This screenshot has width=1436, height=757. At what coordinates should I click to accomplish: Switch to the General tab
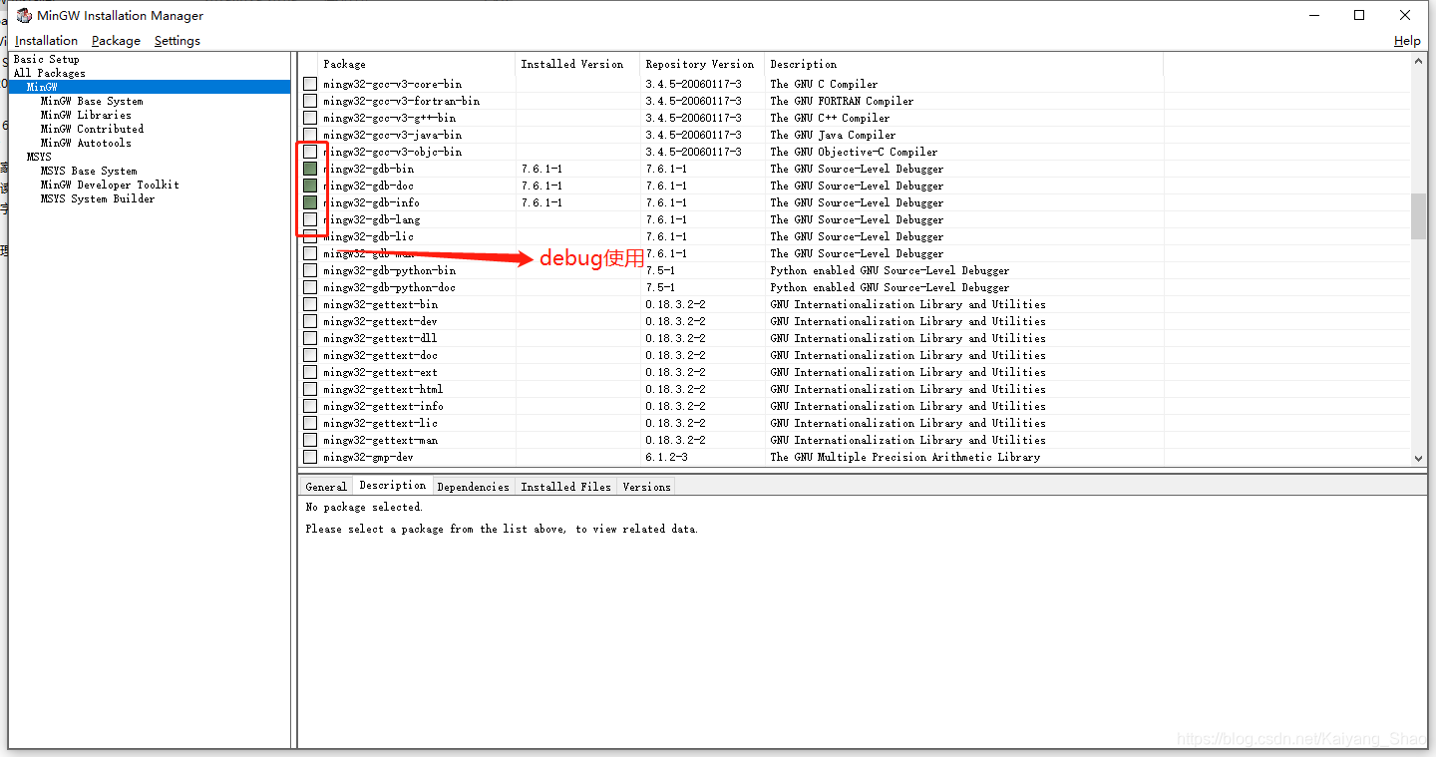click(326, 487)
